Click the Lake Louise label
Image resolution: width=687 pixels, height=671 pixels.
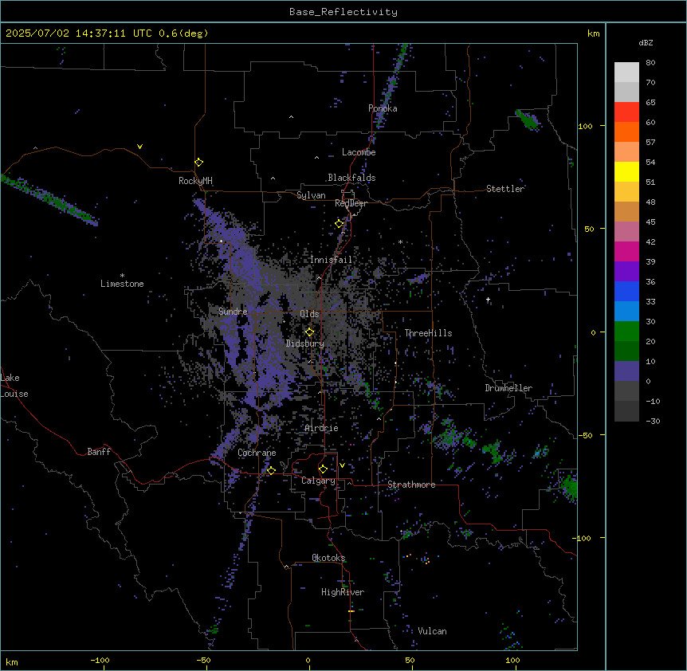click(14, 386)
